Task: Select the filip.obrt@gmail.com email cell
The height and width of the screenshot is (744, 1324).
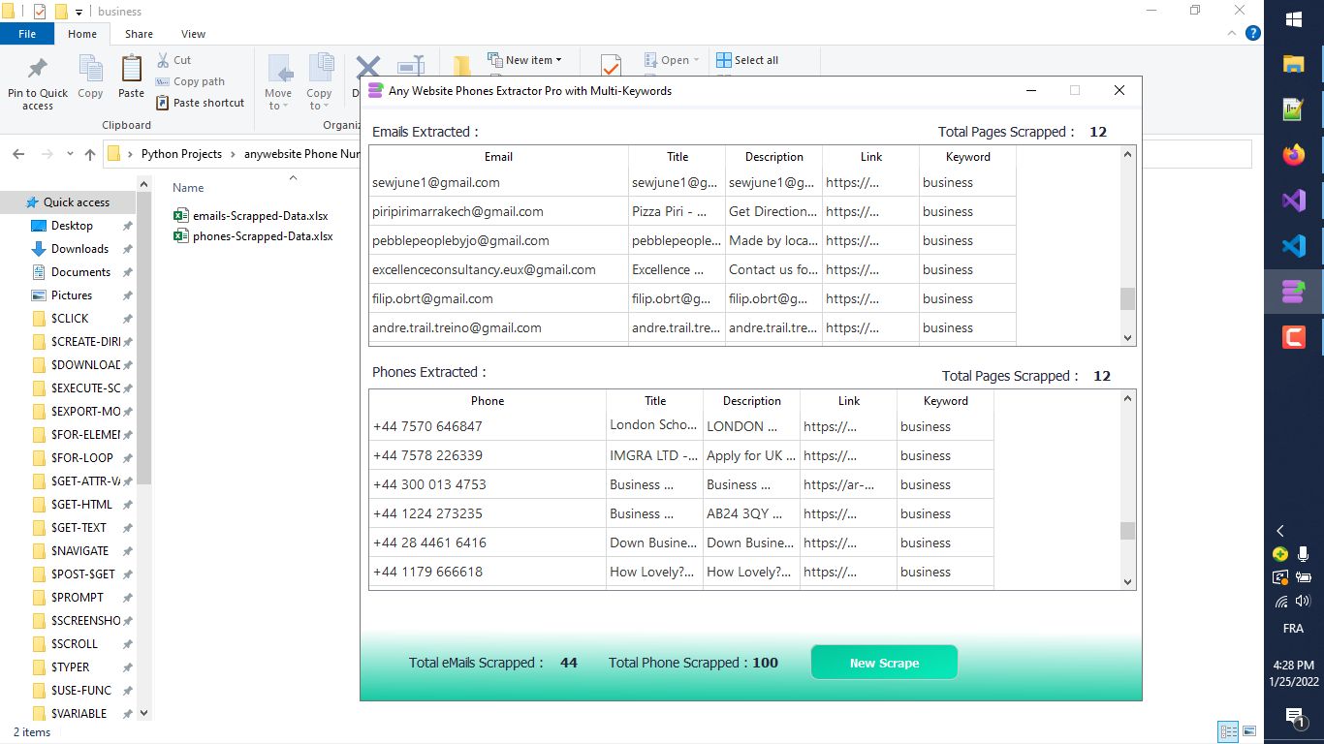Action: pyautogui.click(x=498, y=298)
